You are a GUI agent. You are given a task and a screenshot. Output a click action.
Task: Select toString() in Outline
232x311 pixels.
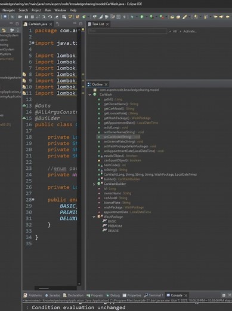pyautogui.click(x=115, y=170)
